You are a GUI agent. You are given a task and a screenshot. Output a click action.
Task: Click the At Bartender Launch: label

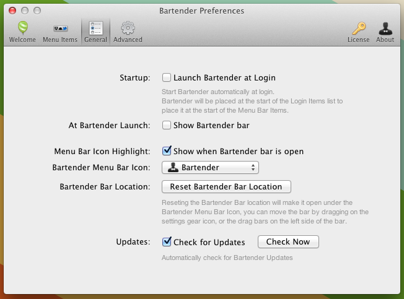(109, 125)
